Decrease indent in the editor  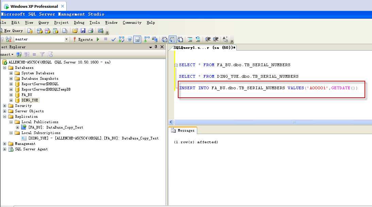tap(208, 39)
